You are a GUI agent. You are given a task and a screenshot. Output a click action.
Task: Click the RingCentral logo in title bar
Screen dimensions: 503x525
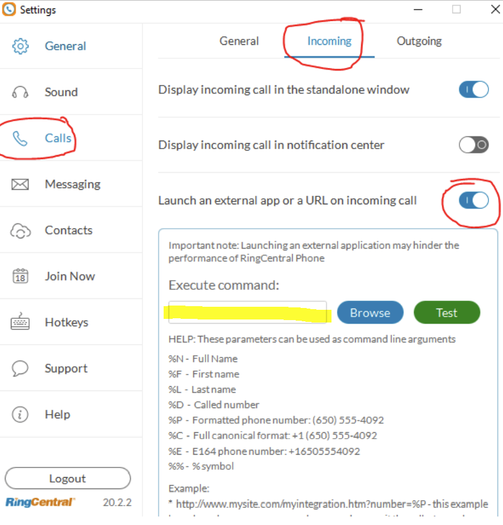[10, 9]
